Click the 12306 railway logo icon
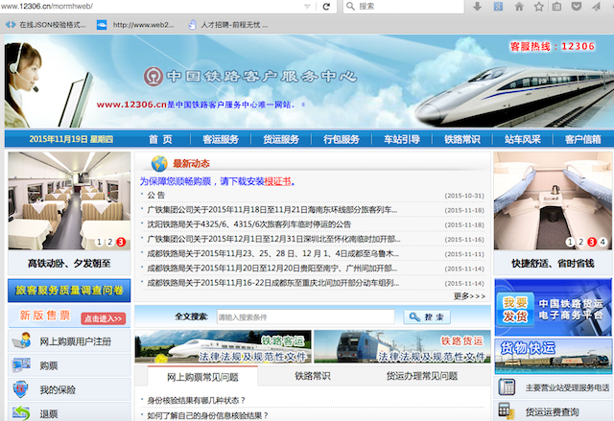Screen dimensions: 614x421 tap(153, 77)
